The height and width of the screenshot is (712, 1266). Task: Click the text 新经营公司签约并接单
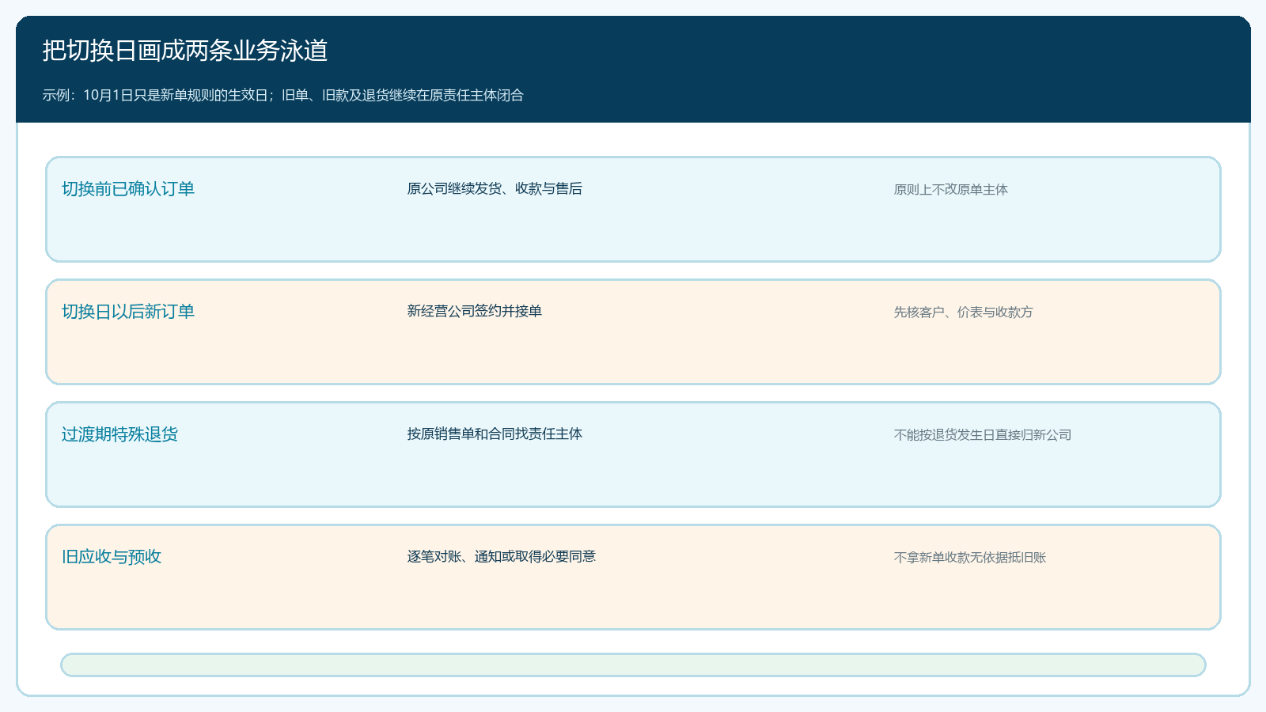tap(475, 312)
